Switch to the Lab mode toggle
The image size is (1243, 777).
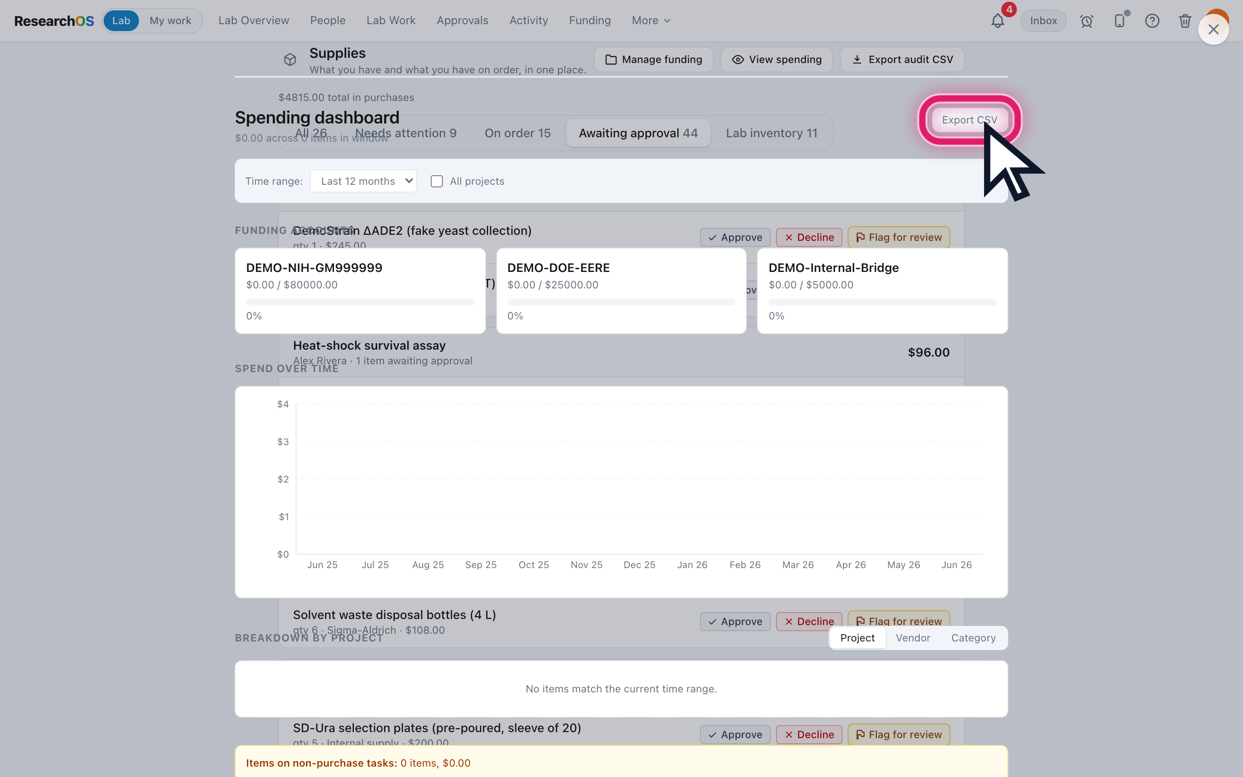121,21
